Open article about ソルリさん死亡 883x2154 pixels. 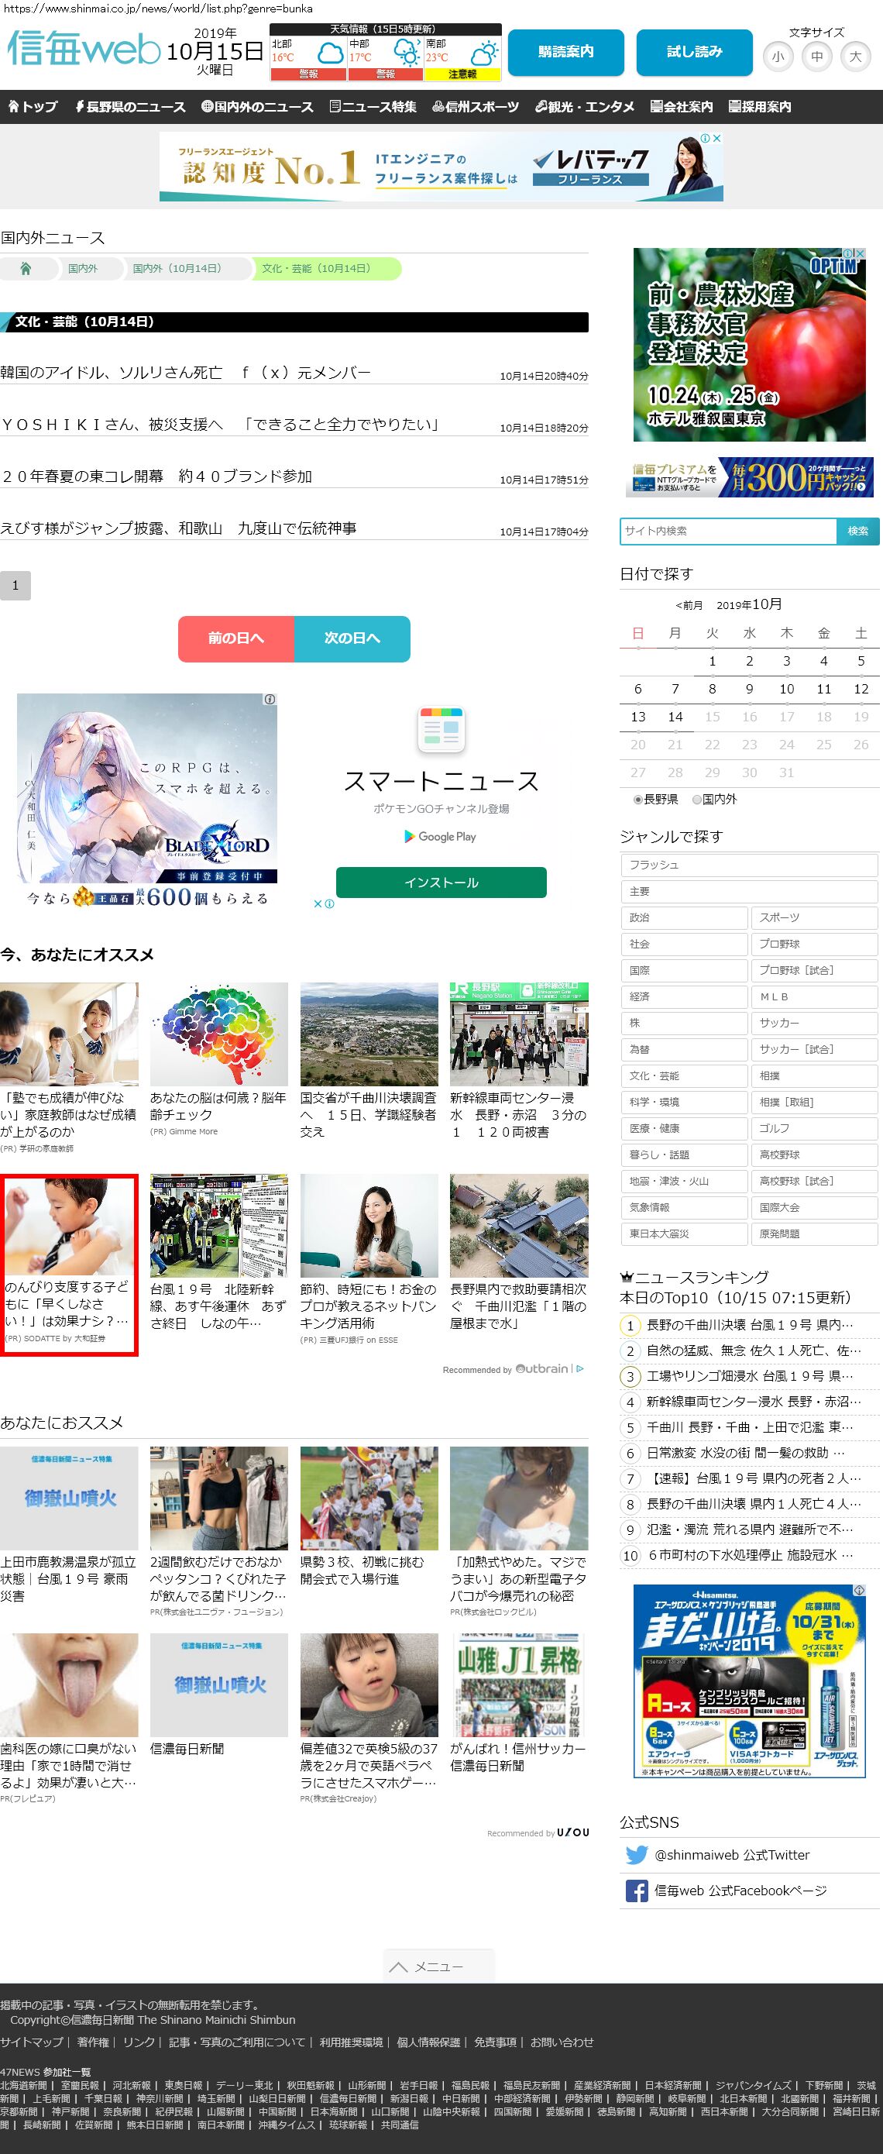[186, 372]
